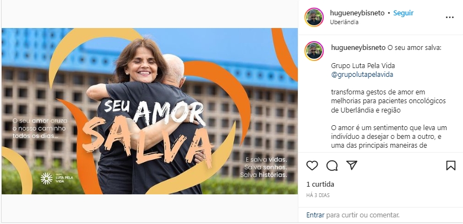View who liked via 1 curtida

pyautogui.click(x=320, y=184)
